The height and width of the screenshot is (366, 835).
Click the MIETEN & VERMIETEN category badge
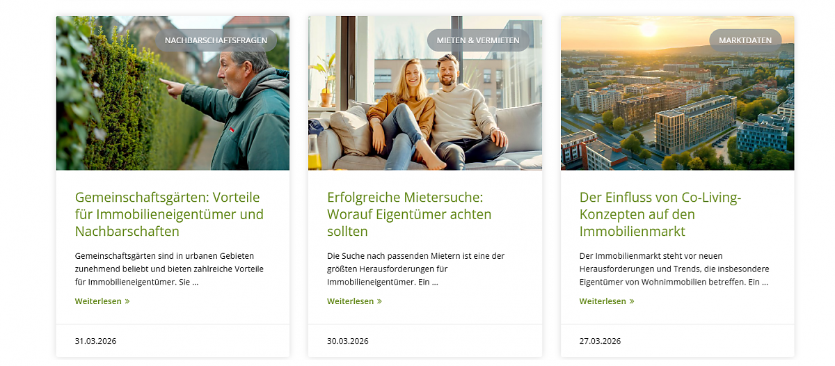478,40
